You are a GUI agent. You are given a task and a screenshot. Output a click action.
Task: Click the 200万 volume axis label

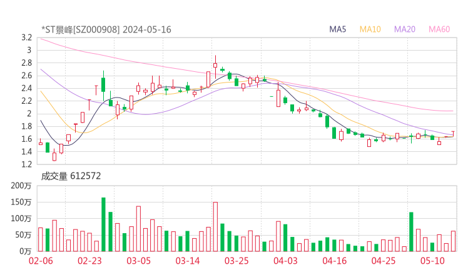[21, 186]
